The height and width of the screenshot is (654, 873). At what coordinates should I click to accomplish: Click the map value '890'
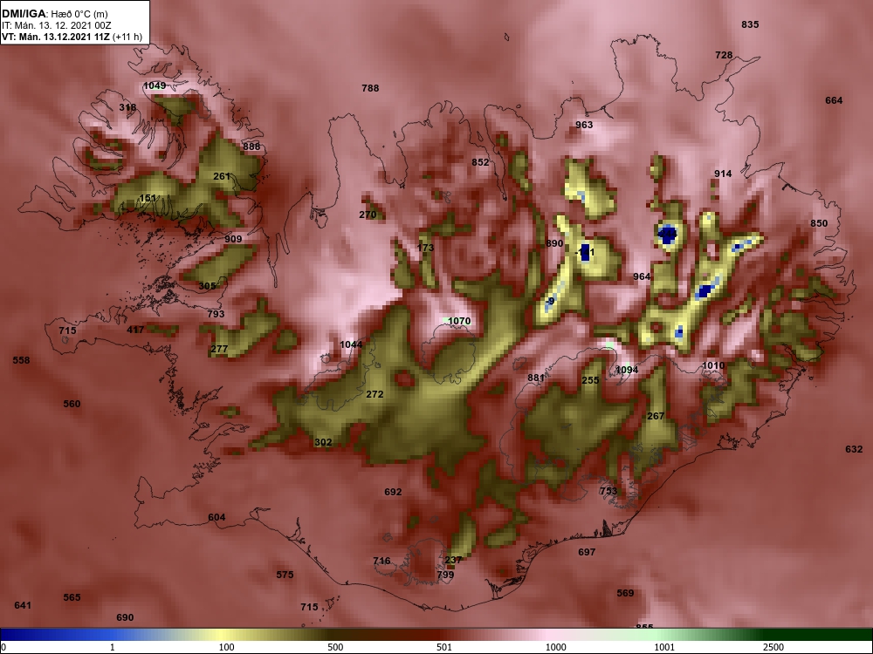pos(555,243)
